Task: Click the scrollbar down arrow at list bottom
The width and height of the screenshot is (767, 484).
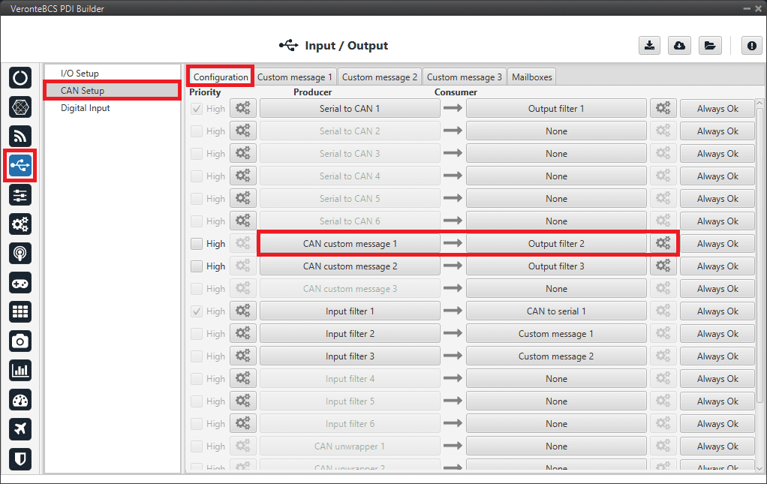Action: tap(759, 467)
